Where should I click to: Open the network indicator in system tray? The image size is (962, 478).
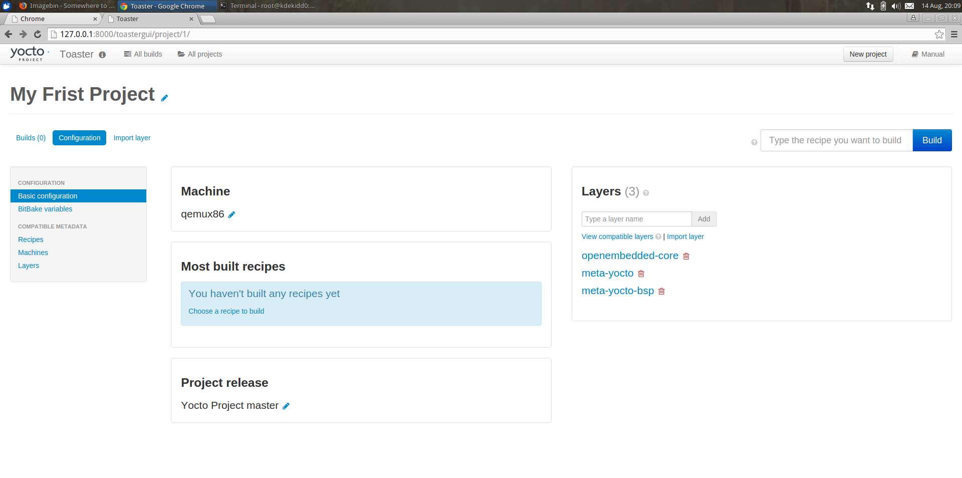pos(870,6)
